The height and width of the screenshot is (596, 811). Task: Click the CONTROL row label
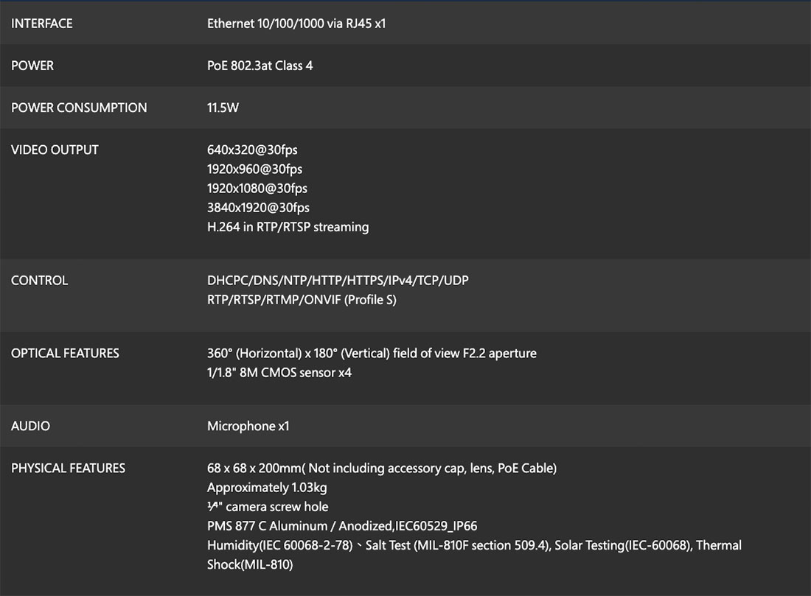[x=39, y=281]
